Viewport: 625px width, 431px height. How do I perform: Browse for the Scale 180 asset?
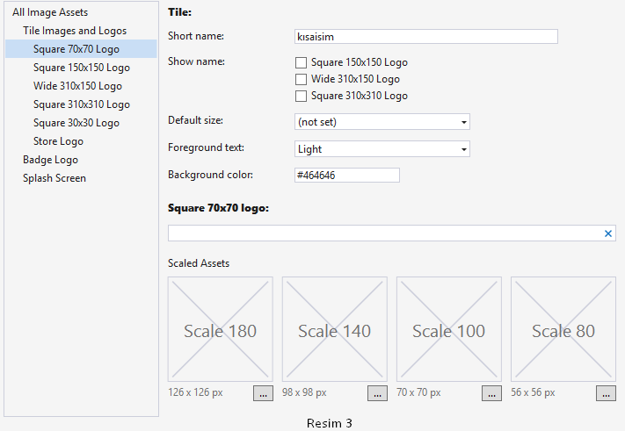pos(263,393)
